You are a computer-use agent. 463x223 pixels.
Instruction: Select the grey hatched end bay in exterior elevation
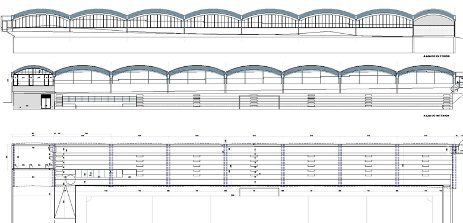[x=433, y=31]
